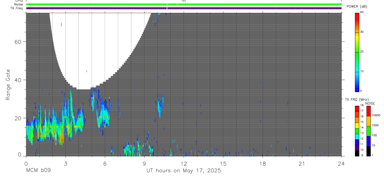Click the 3 hour tick on time axis
Viewport: 384px width, 177px height.
coord(65,164)
